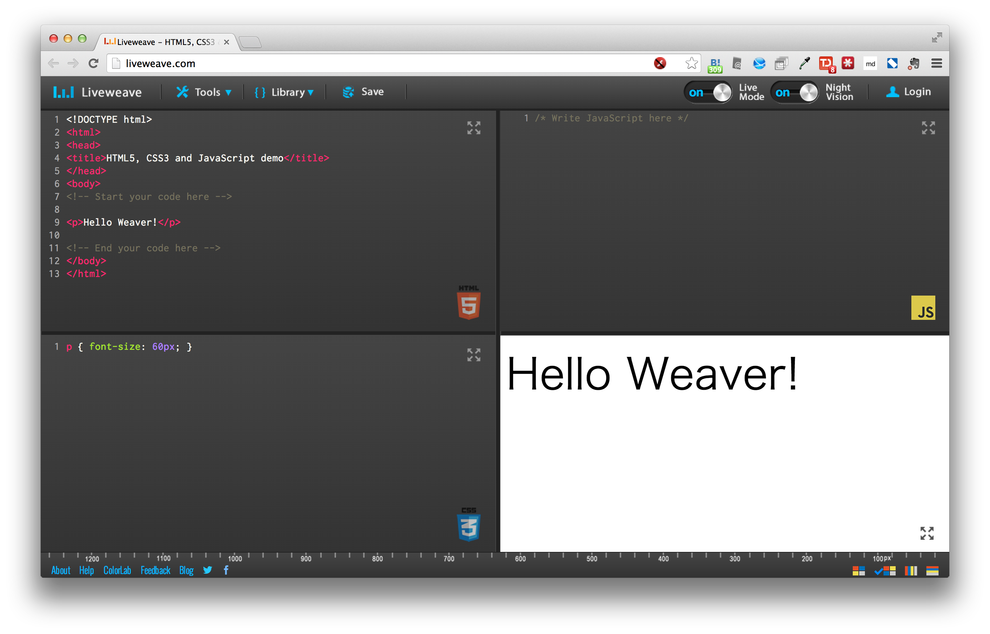
Task: Toggle Night Vision switch off
Action: 795,92
